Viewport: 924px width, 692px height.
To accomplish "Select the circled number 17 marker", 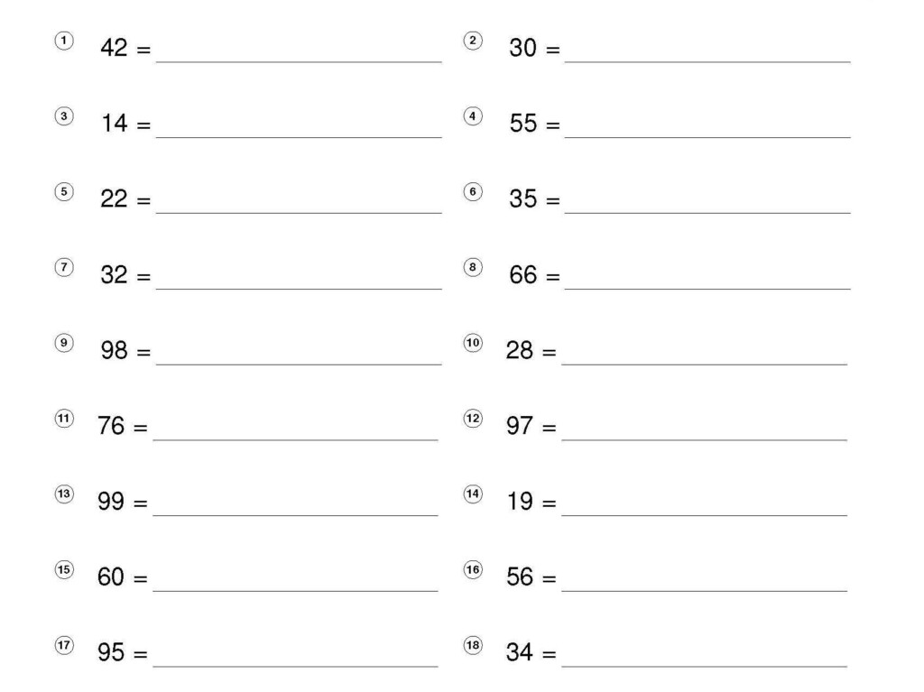I will [x=64, y=645].
